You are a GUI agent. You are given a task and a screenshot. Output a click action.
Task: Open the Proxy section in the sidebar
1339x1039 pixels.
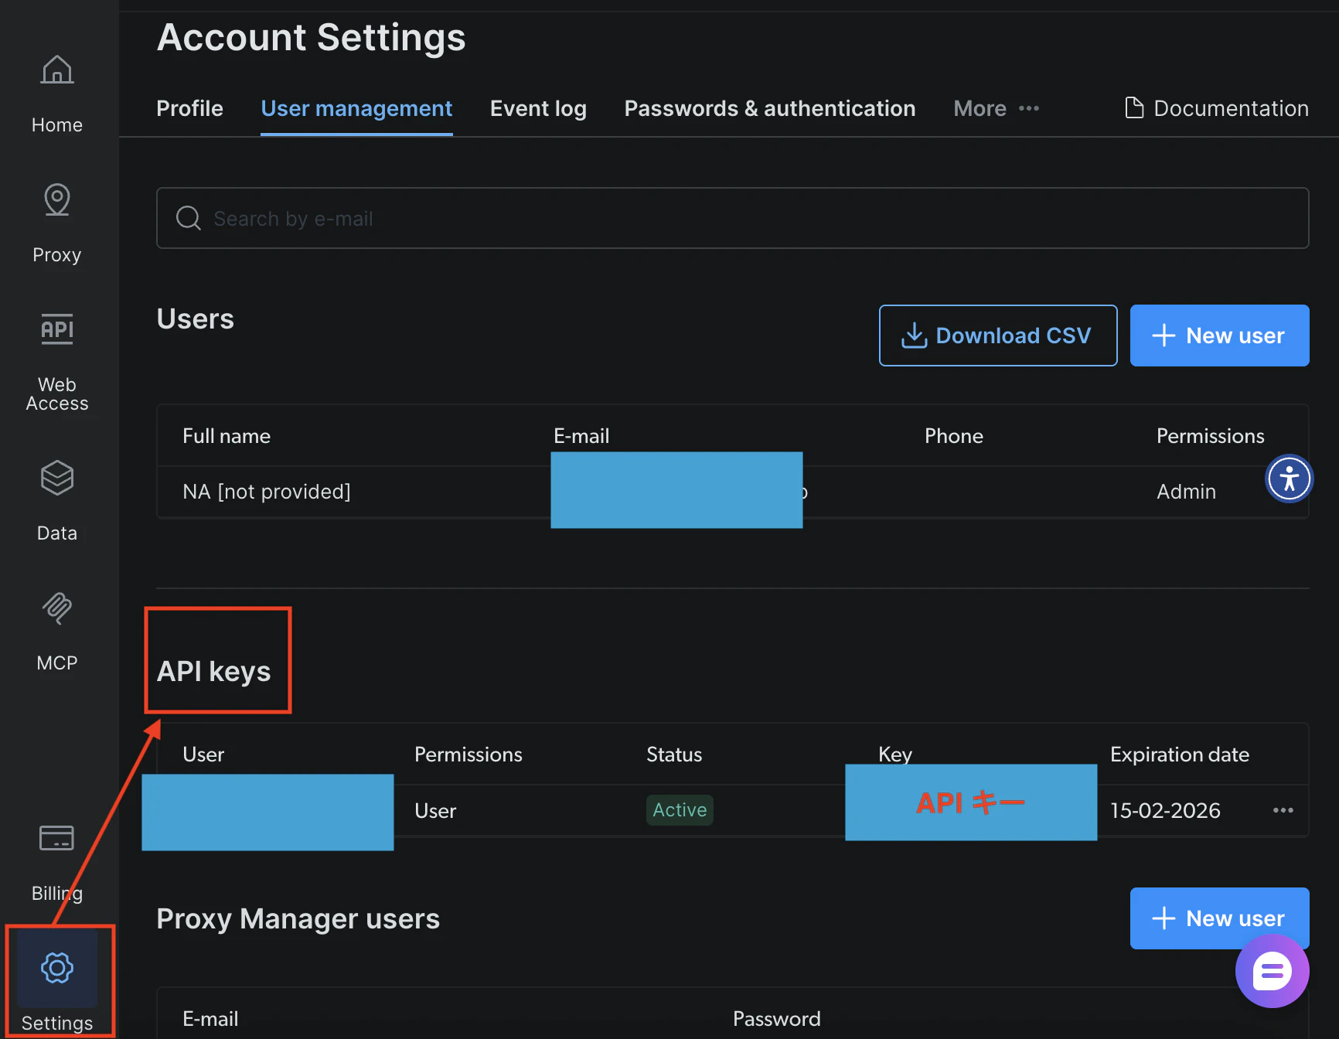(57, 223)
